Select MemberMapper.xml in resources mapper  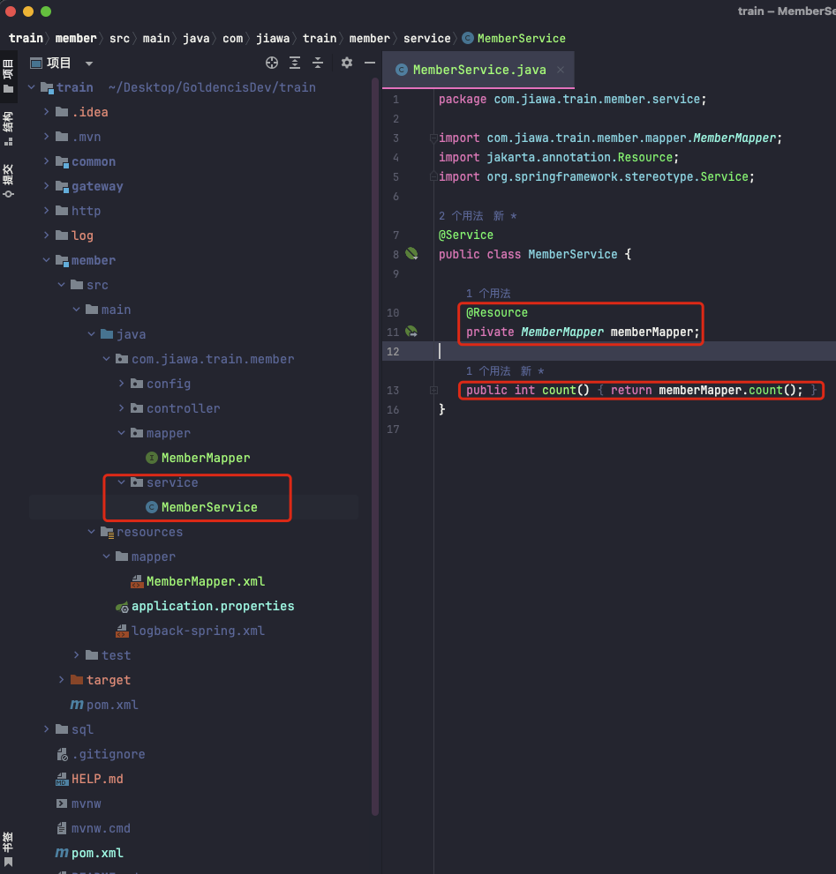206,581
